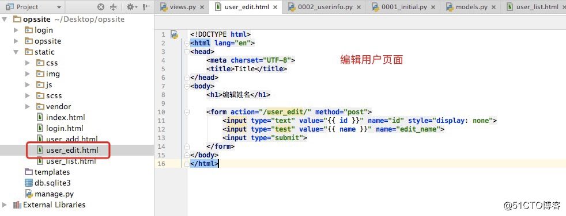Image resolution: width=566 pixels, height=216 pixels.
Task: Close the 0001_initial.py tab
Action: pos(433,7)
